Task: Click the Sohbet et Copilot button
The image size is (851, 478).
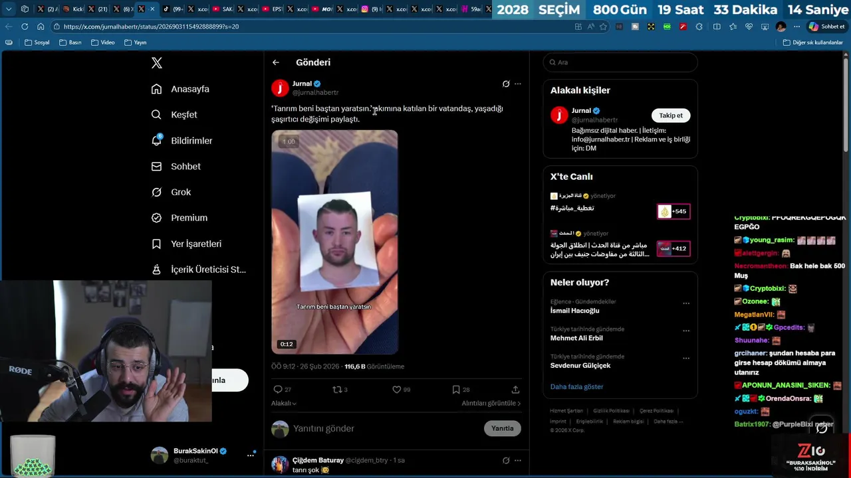Action: point(827,27)
